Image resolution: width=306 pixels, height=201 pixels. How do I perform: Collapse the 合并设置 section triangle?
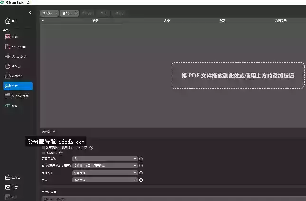(43, 192)
